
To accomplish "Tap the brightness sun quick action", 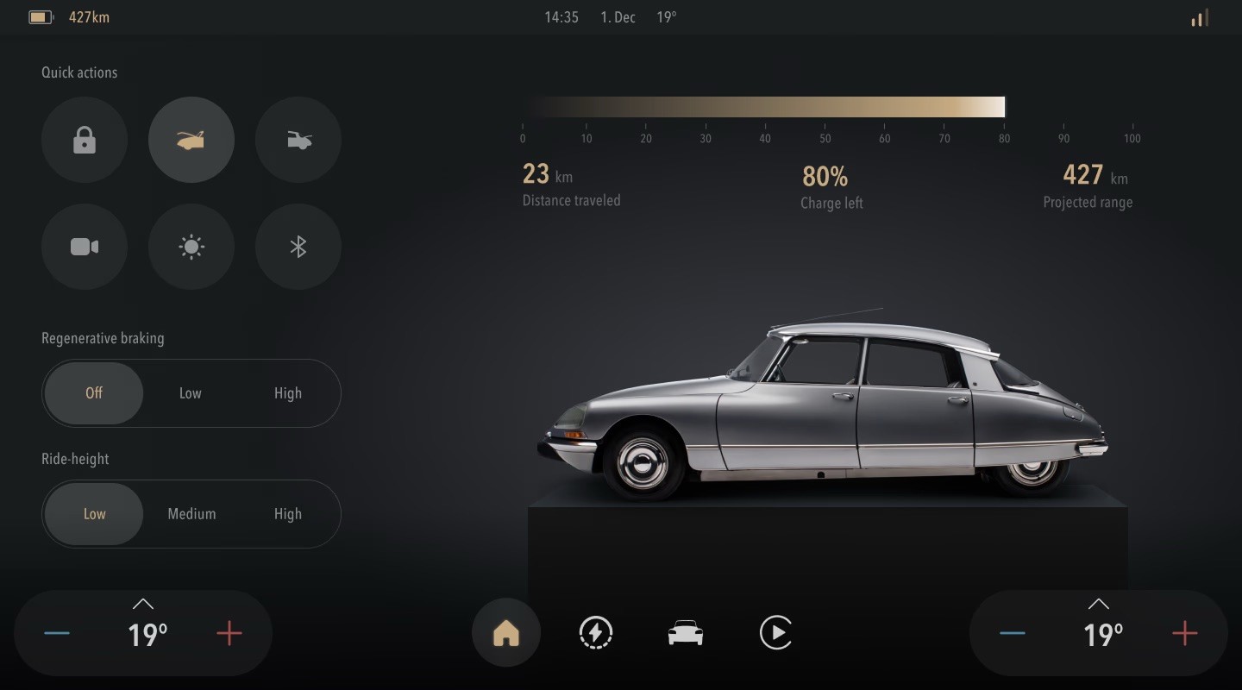I will pos(191,247).
